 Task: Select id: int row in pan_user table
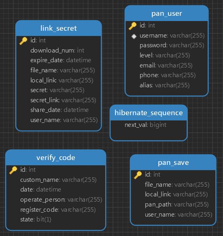(x=147, y=25)
